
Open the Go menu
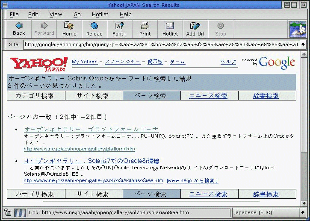[77, 15]
